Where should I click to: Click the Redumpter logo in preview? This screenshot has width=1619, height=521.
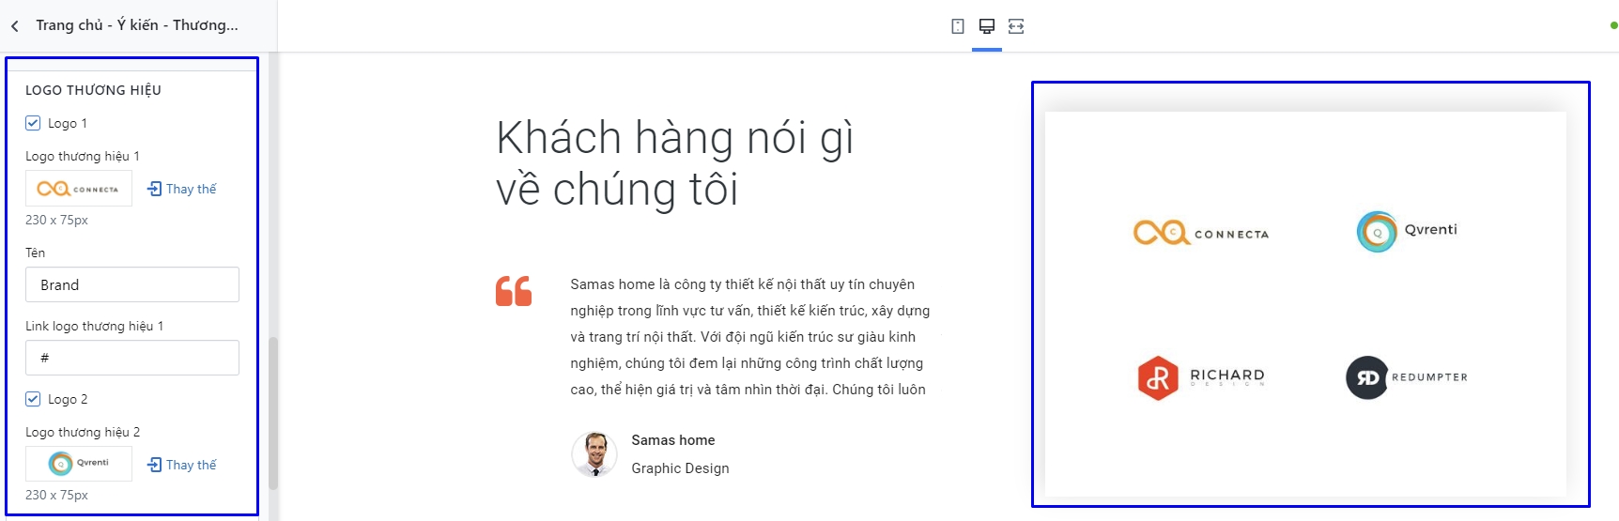(x=1407, y=377)
